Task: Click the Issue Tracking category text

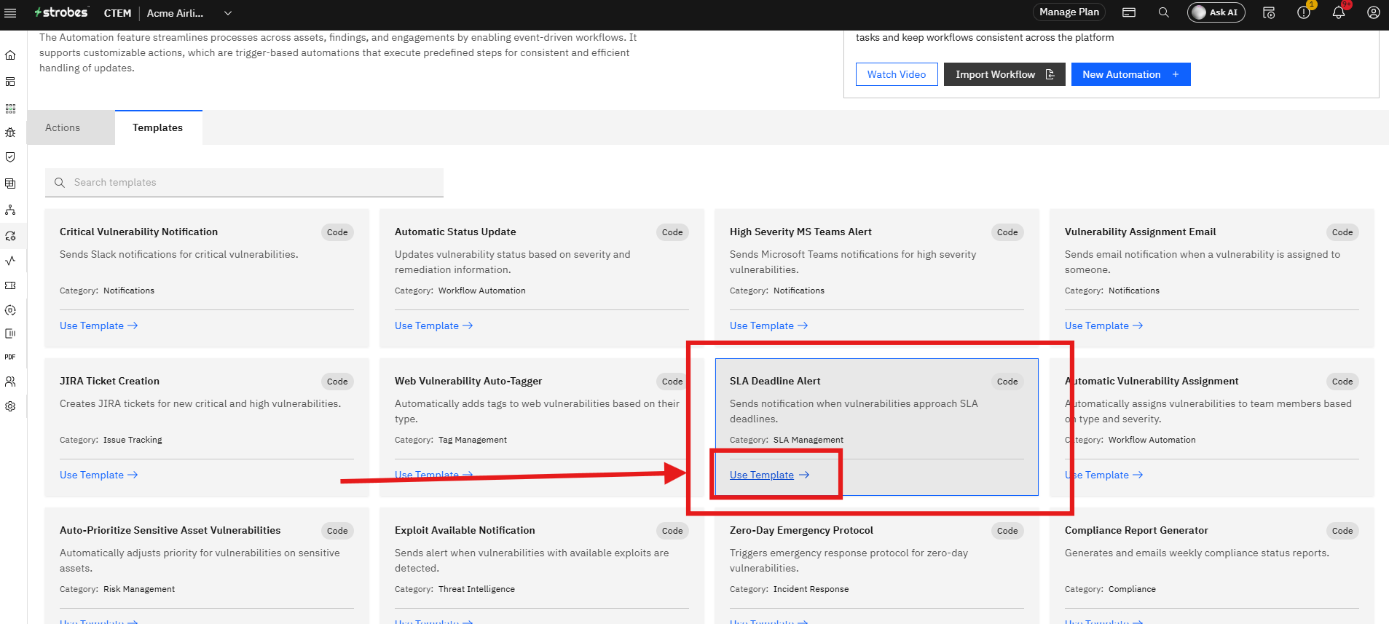Action: [133, 440]
